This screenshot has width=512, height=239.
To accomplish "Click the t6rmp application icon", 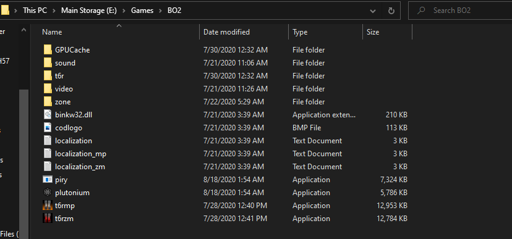I will [x=48, y=206].
